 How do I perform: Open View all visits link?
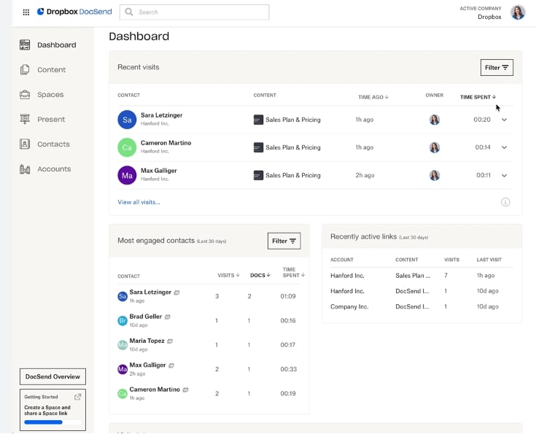(139, 202)
